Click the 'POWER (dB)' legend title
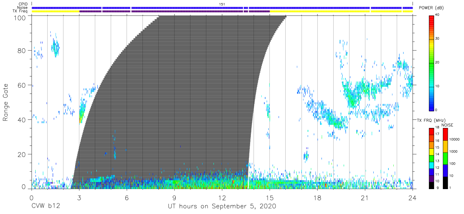Screen dimensions: 464x214 click(x=431, y=8)
